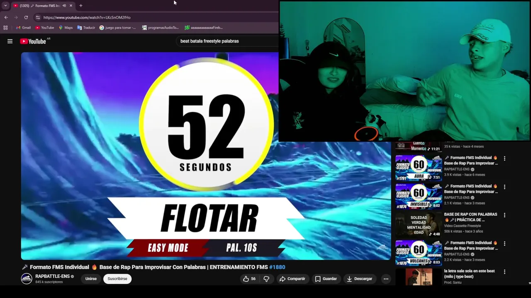The width and height of the screenshot is (531, 298).
Task: Mute tab via speaker icon on tab
Action: pos(64,6)
